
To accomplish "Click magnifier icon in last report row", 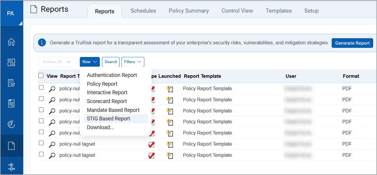I will 52,156.
